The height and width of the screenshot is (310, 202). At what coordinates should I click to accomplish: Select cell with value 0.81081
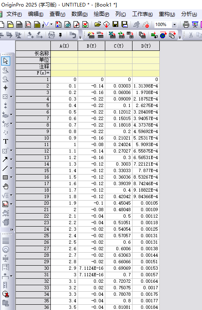click(119, 307)
